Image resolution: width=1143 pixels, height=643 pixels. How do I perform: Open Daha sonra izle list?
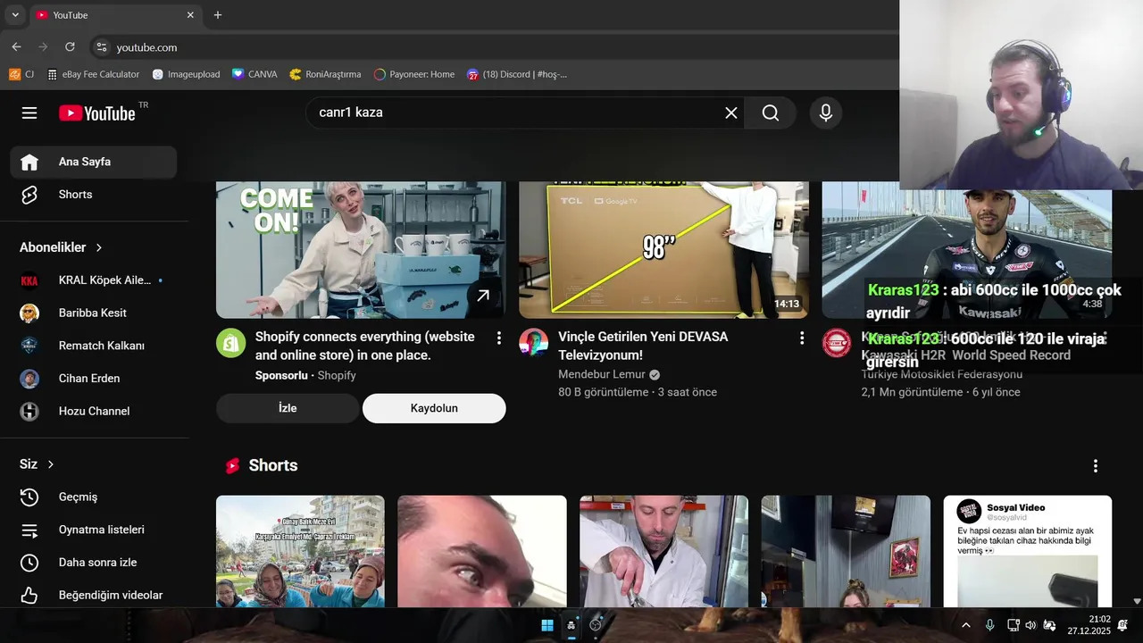[x=94, y=563]
